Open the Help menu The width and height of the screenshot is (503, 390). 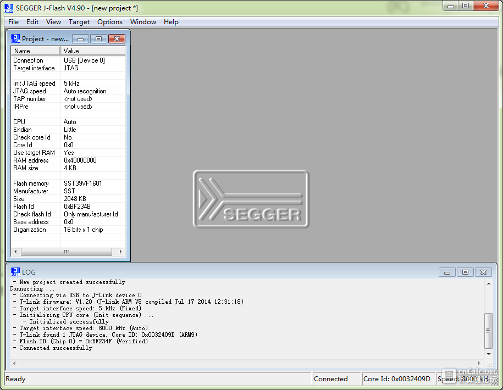coord(171,22)
